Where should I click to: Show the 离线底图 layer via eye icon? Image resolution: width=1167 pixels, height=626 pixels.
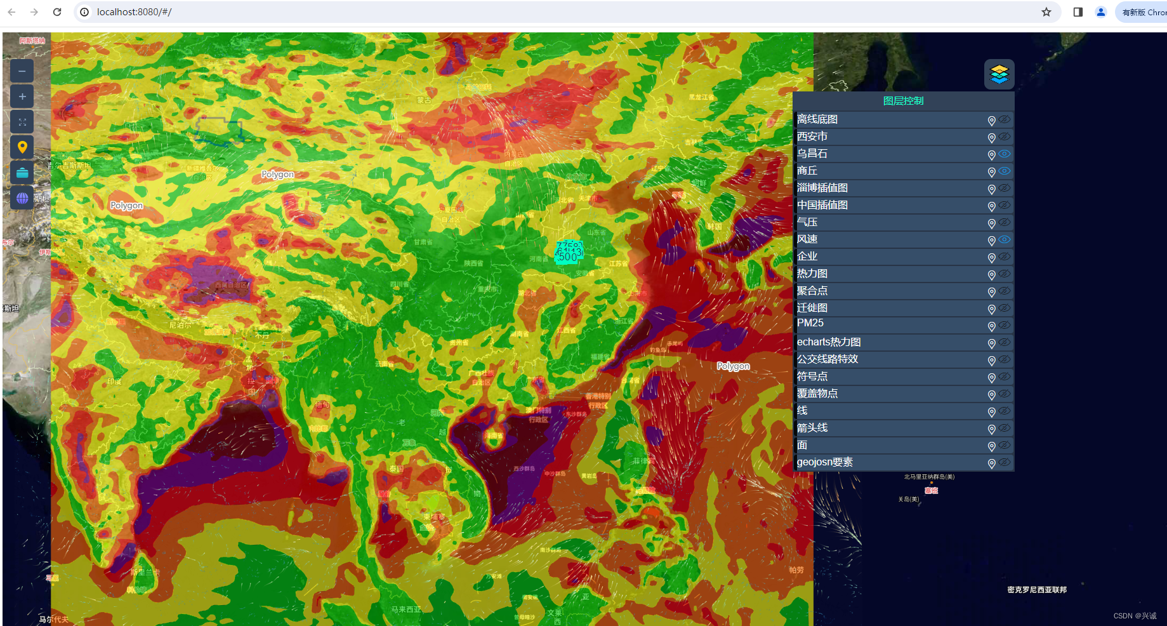click(x=1005, y=119)
